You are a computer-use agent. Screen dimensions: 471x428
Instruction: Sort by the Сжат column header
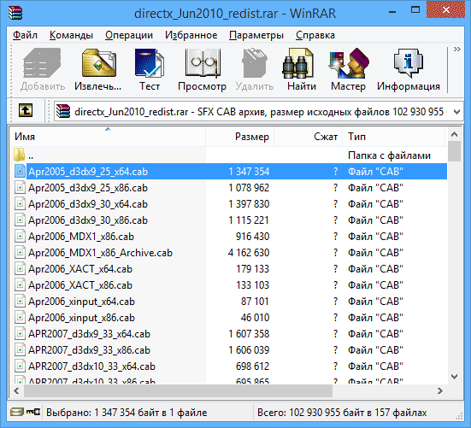point(309,137)
